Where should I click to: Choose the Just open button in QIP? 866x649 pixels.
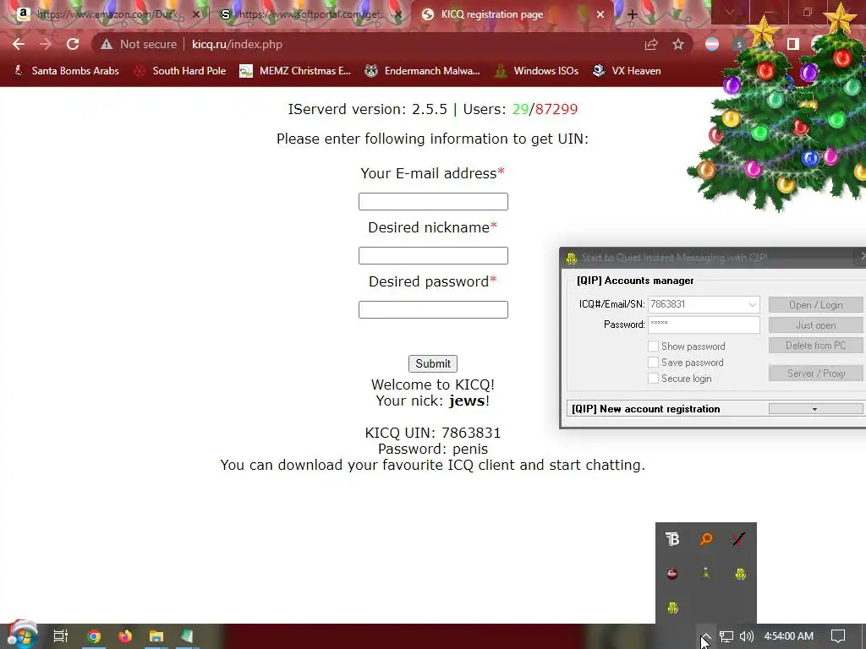pos(815,325)
